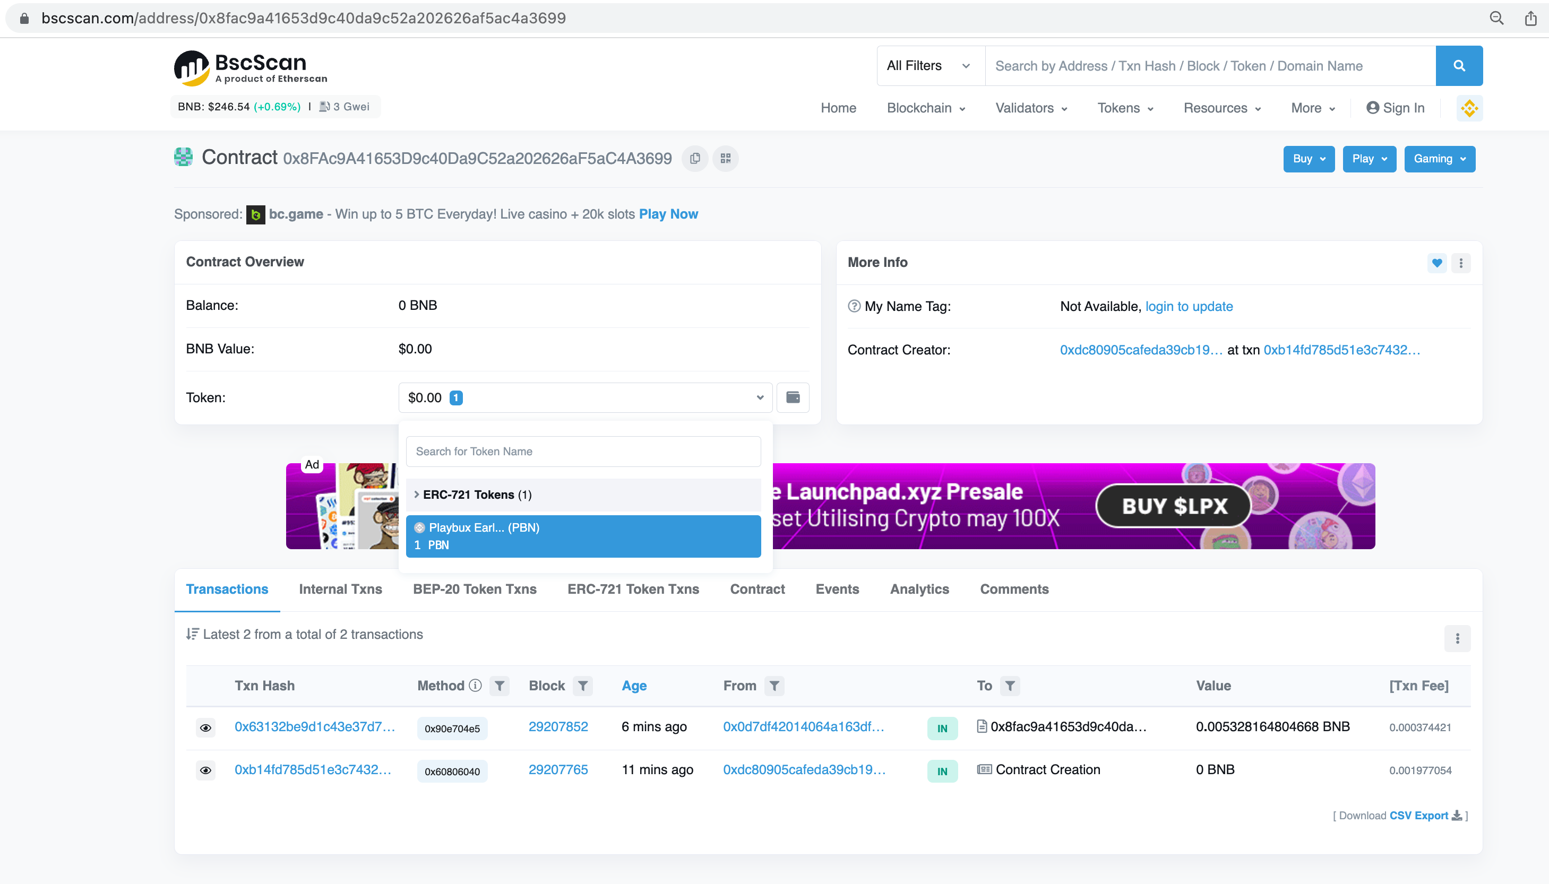
Task: Open the Play dropdown button
Action: [1369, 159]
